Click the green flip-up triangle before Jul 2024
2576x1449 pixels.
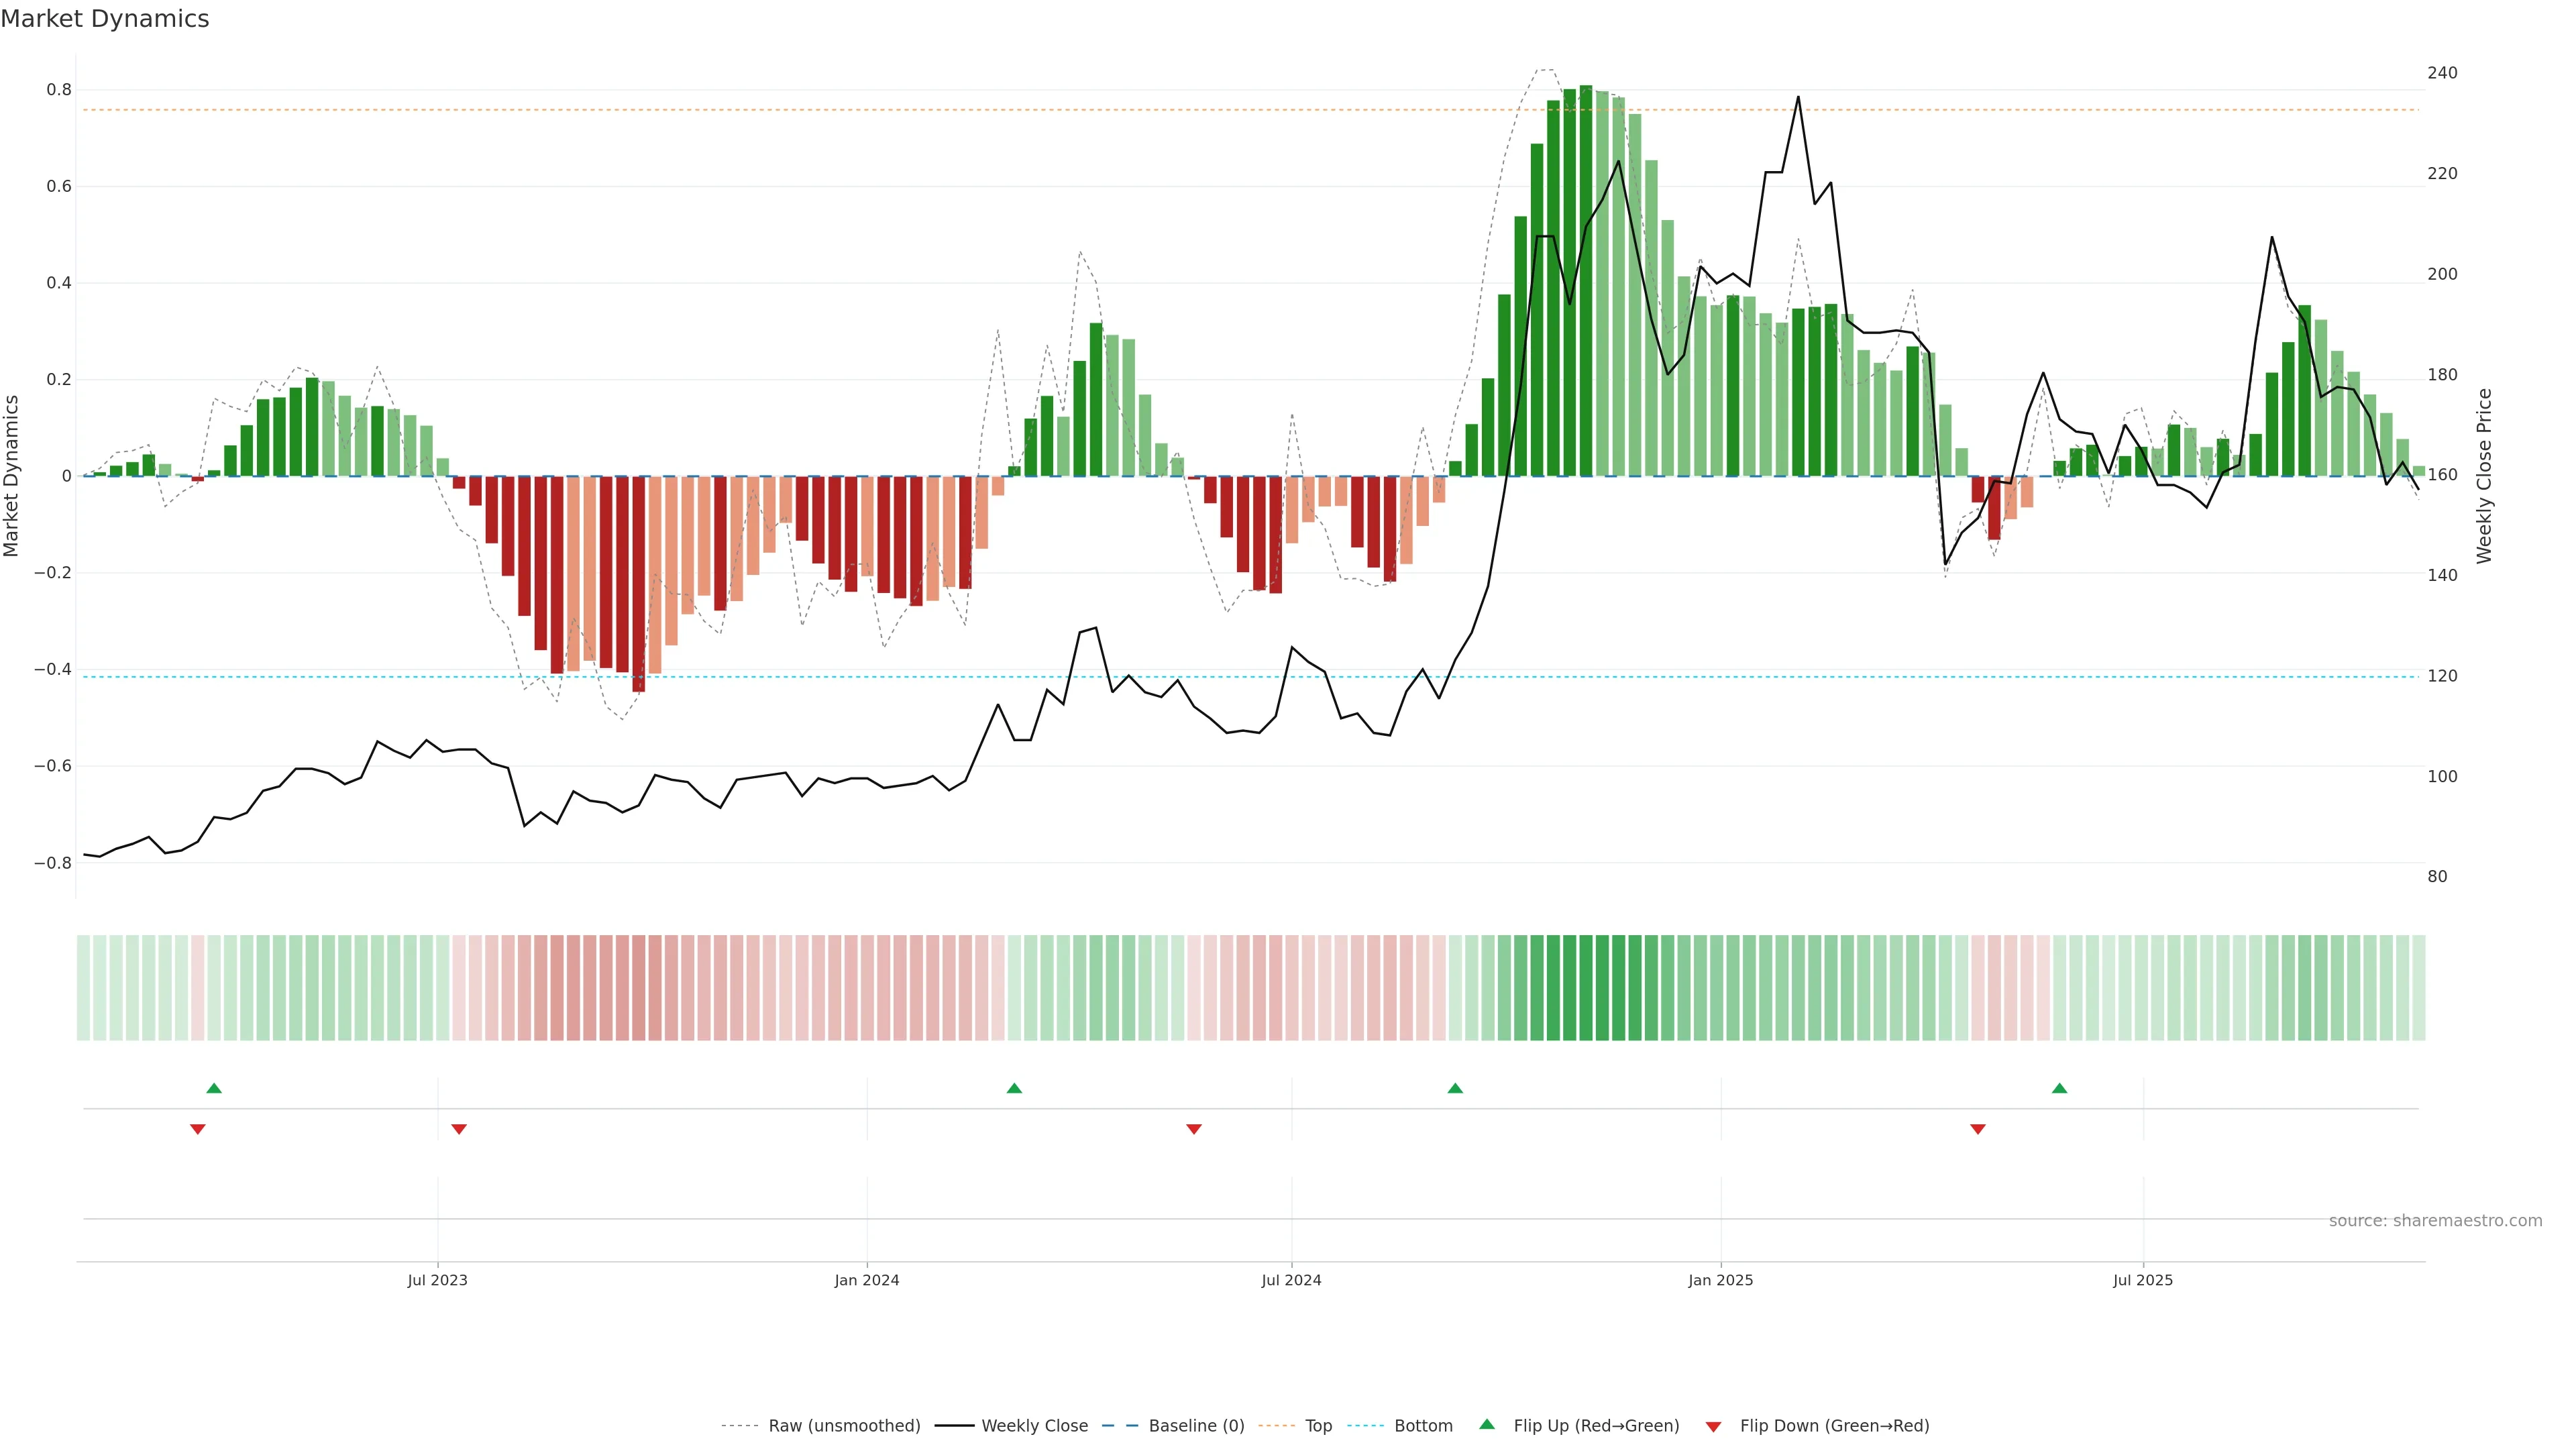(x=1014, y=1088)
